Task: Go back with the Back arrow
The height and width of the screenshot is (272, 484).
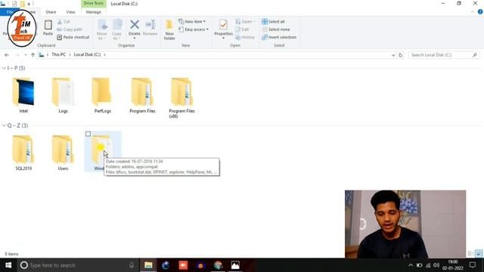Action: tap(7, 55)
